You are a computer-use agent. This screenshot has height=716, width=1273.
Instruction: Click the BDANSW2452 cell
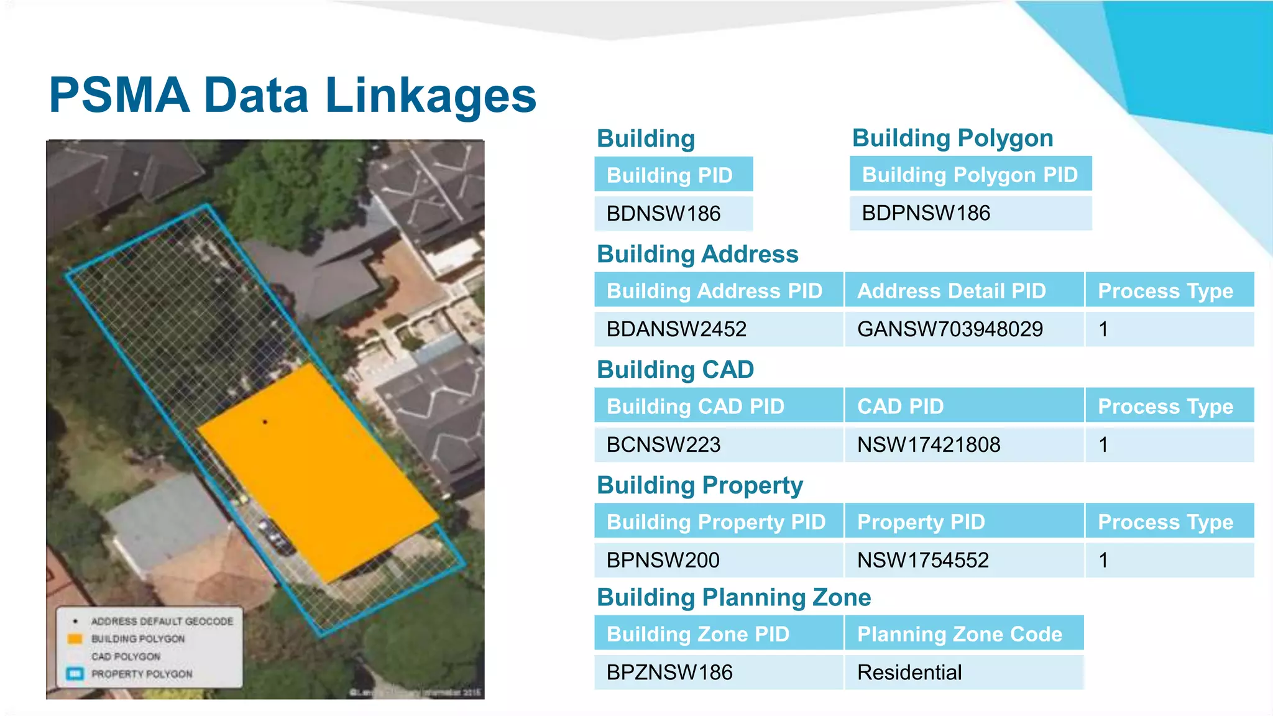719,329
